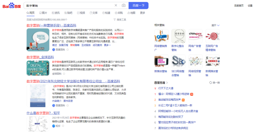Screen dimensions: 254x132
Task: Open the 发展历程 sub-link
Action: [63, 45]
